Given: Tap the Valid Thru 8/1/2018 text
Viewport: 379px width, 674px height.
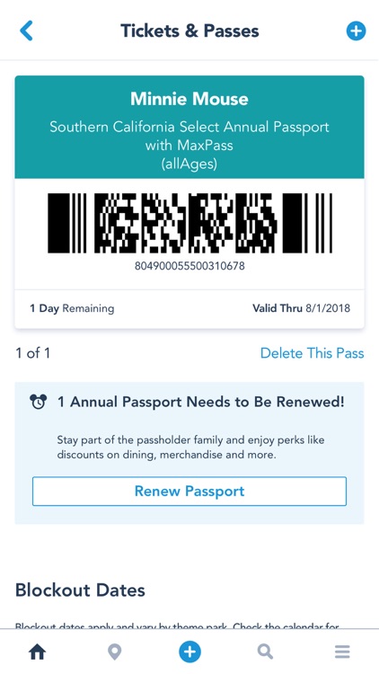Looking at the screenshot, I should (x=301, y=308).
